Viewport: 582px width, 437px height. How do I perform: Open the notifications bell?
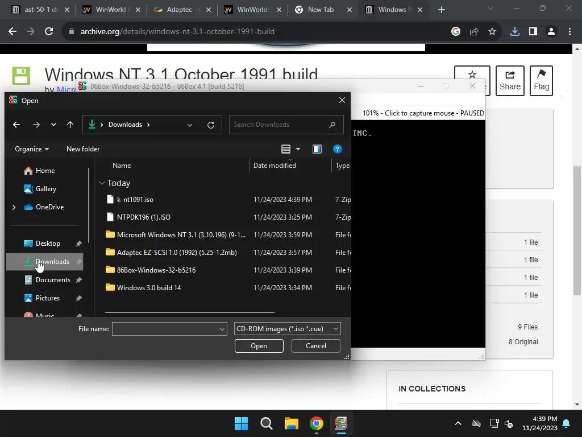coord(567,423)
